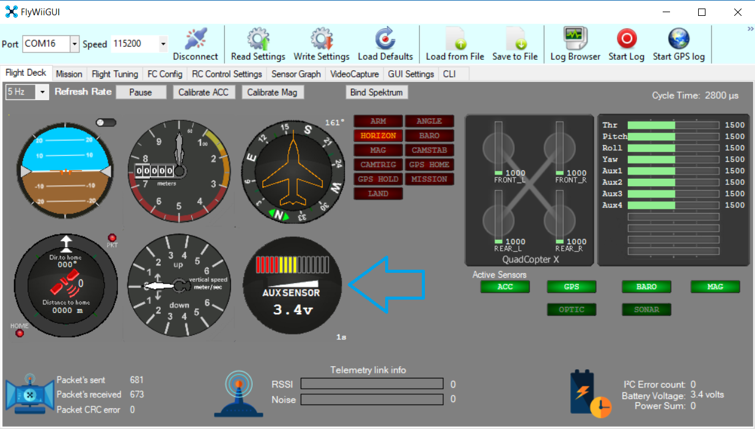Open the Sensor Graph tab

click(x=296, y=74)
